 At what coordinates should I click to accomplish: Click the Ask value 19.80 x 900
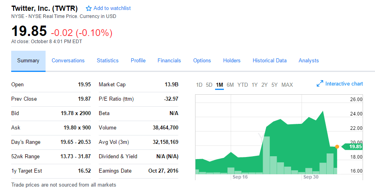(x=77, y=127)
